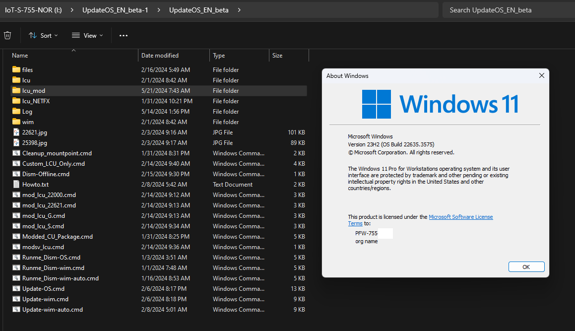Viewport: 575px width, 331px height.
Task: Select modsv_lcu.cmd file icon
Action: click(x=16, y=247)
